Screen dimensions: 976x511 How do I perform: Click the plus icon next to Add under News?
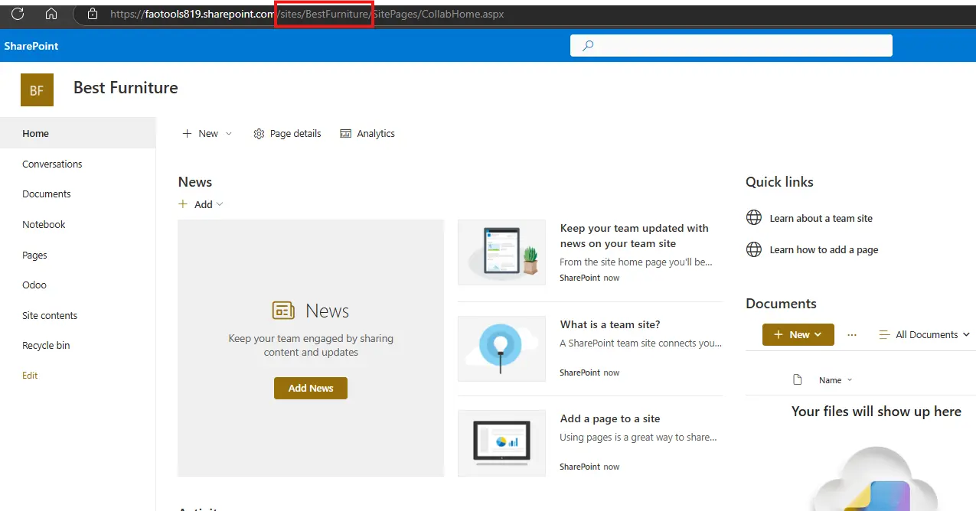183,204
